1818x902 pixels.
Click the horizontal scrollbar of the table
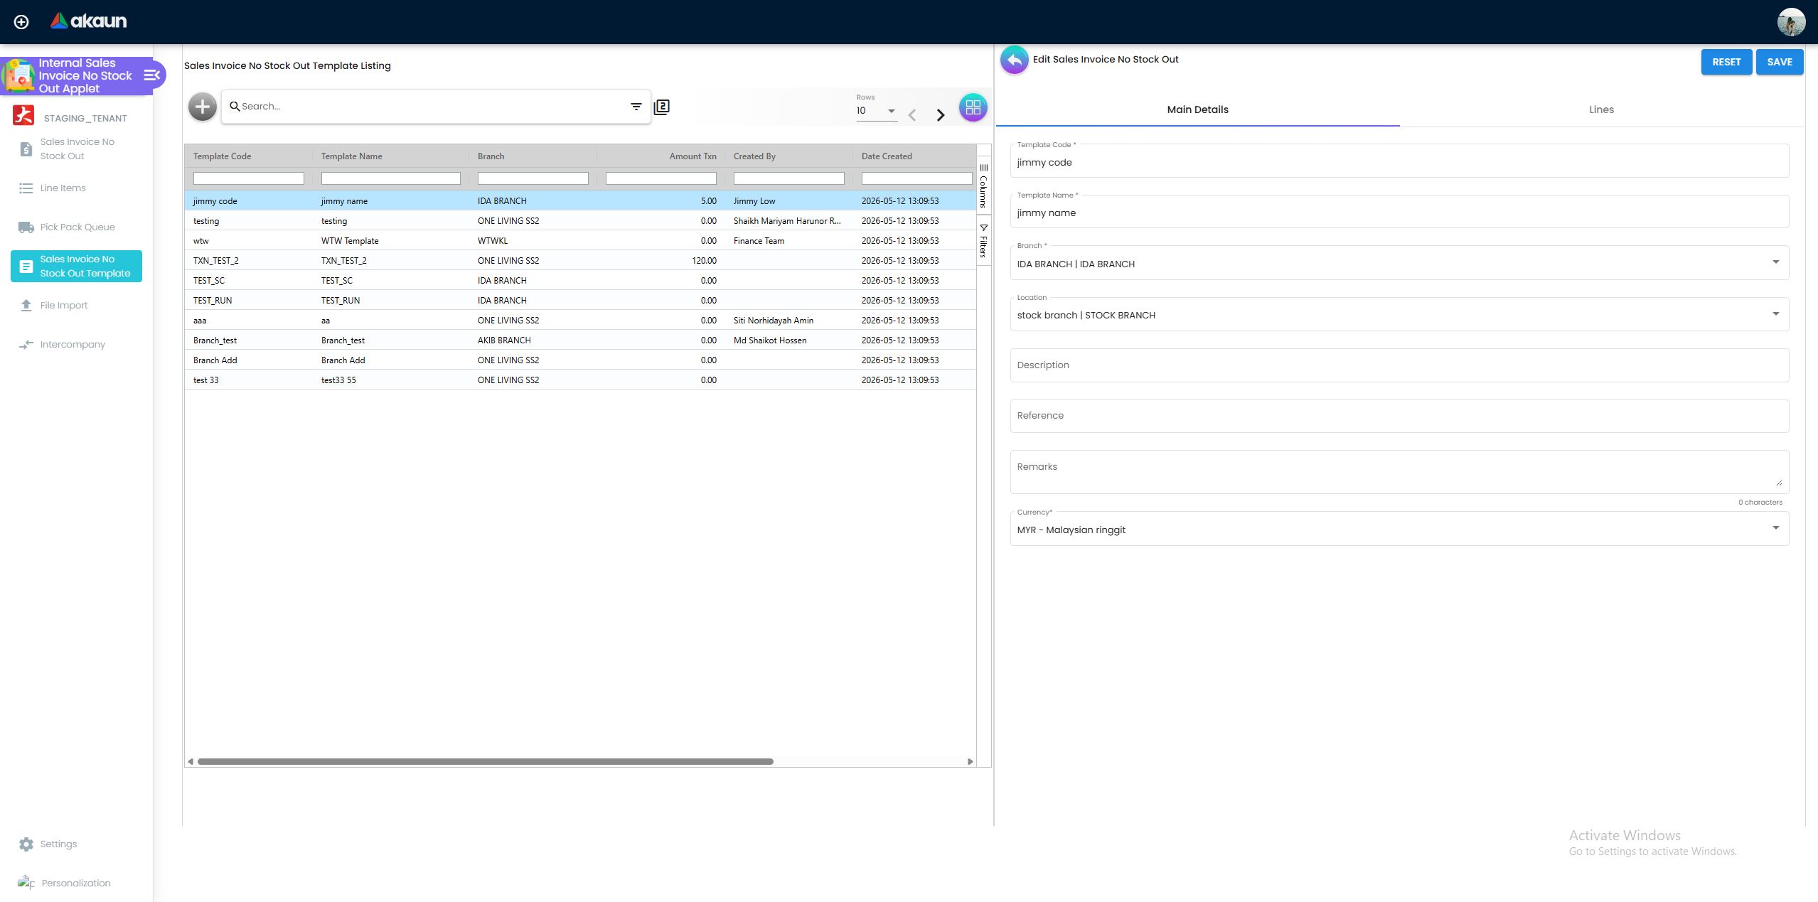click(486, 761)
